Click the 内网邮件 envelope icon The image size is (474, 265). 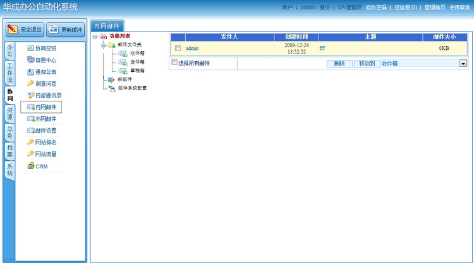[x=31, y=107]
